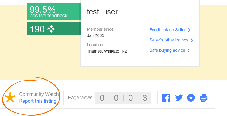Click the Community Watch label
The image size is (227, 116).
(39, 94)
